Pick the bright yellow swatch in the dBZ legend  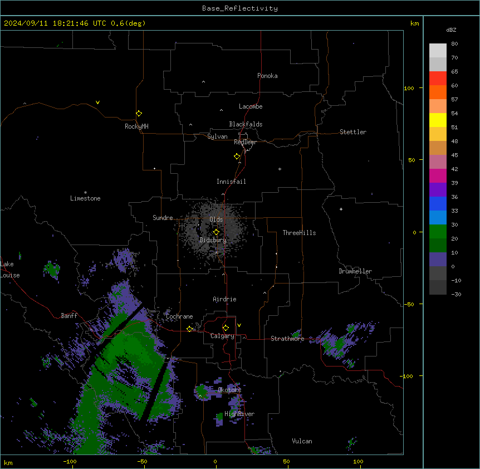438,120
